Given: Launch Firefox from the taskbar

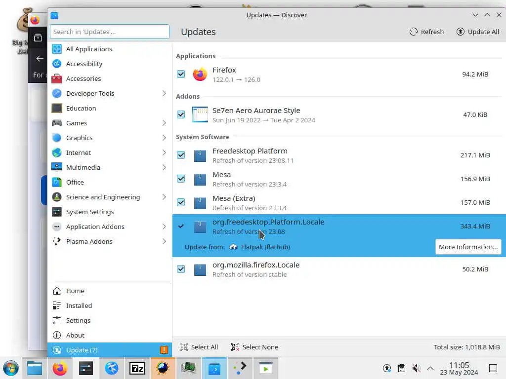Looking at the screenshot, I should click(x=60, y=368).
